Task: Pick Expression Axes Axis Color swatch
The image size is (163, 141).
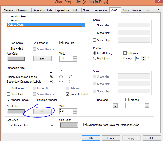Action: pos(16,59)
